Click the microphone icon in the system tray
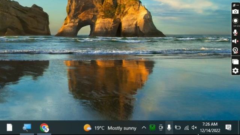The height and width of the screenshot is (135, 240). [x=169, y=127]
